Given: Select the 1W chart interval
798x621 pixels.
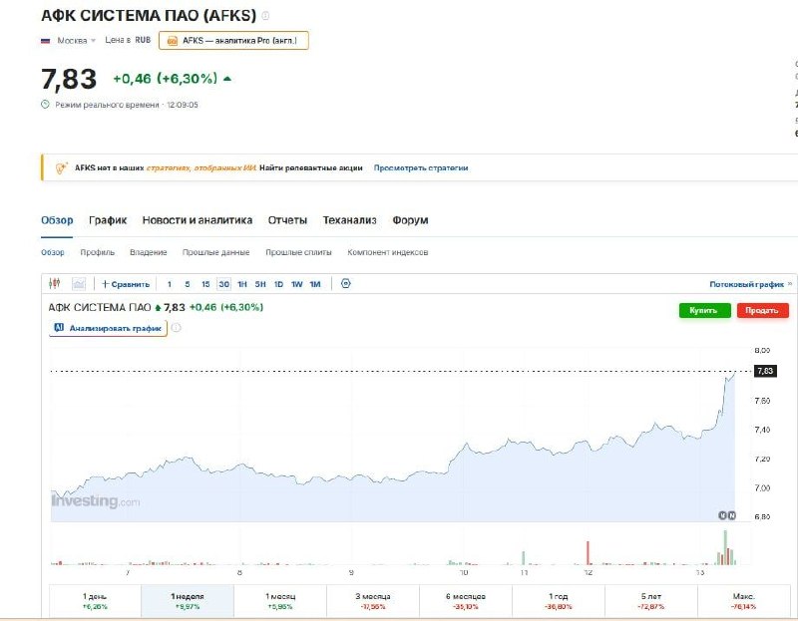Looking at the screenshot, I should point(297,284).
